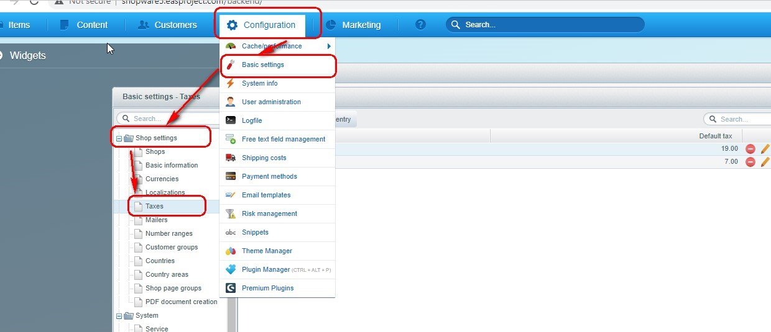Open the Marketing menu
Screen dimensions: 771x332
tap(353, 25)
